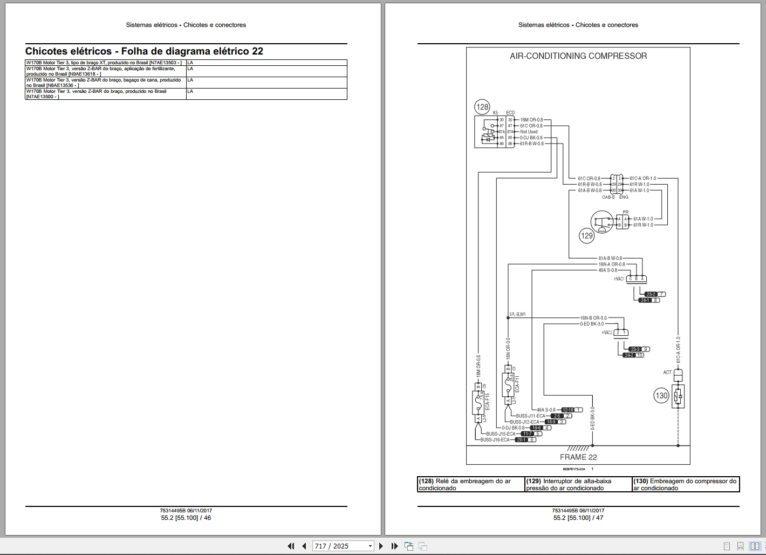Open the page number dropdown arrow
This screenshot has width=766, height=555.
[370, 546]
